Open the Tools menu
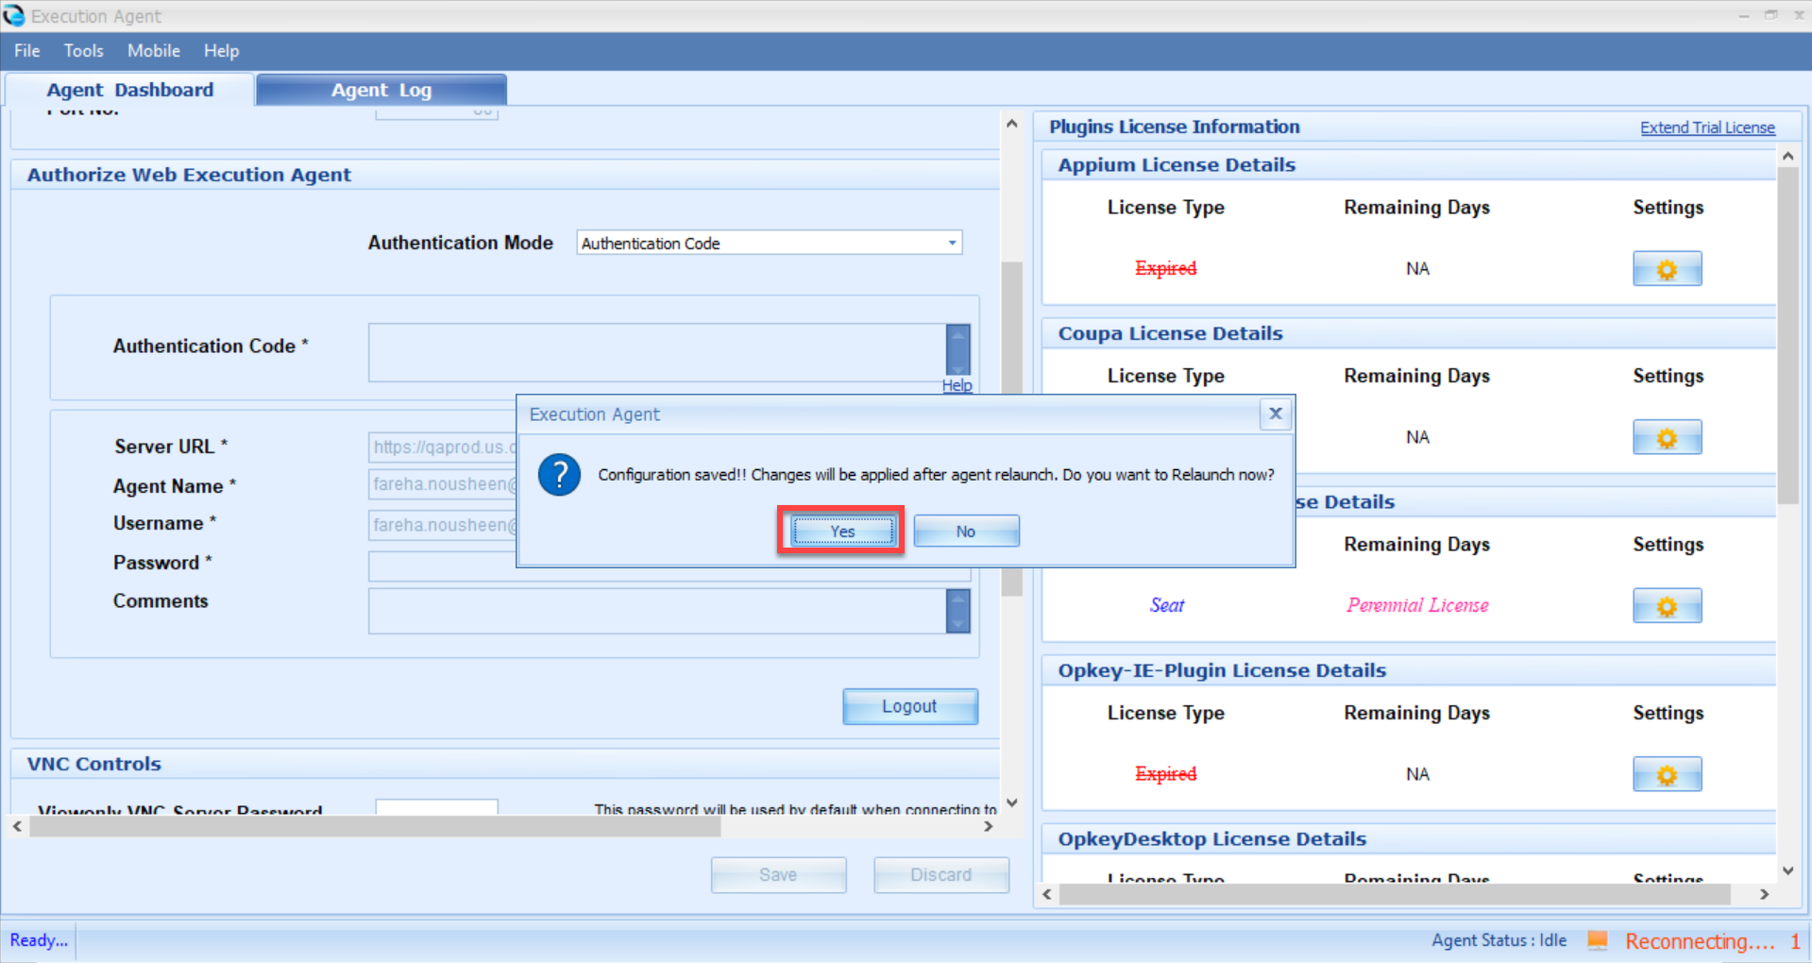This screenshot has width=1812, height=963. click(84, 51)
